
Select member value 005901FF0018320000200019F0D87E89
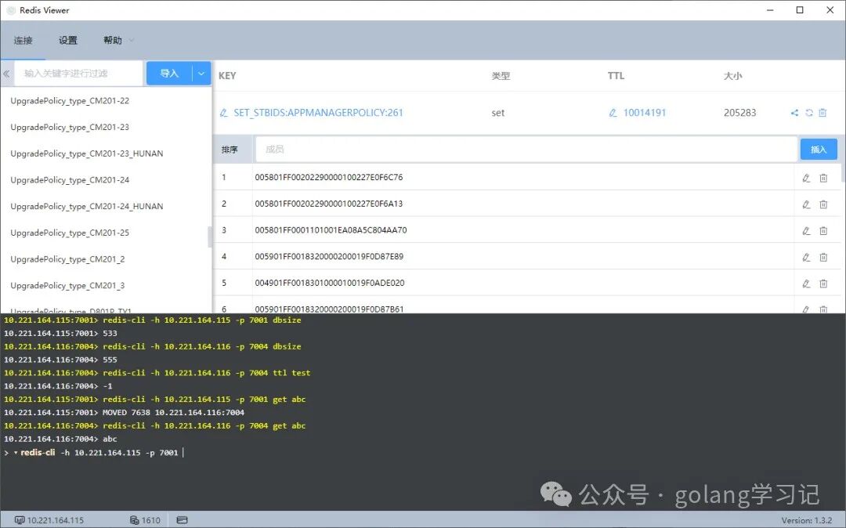tap(329, 257)
